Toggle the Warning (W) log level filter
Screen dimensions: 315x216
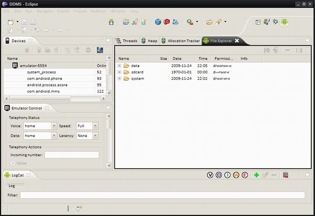pos(236,175)
